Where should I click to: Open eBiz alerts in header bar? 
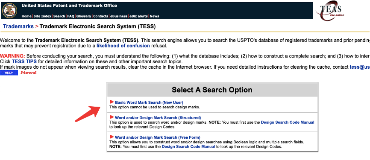[x=138, y=16]
